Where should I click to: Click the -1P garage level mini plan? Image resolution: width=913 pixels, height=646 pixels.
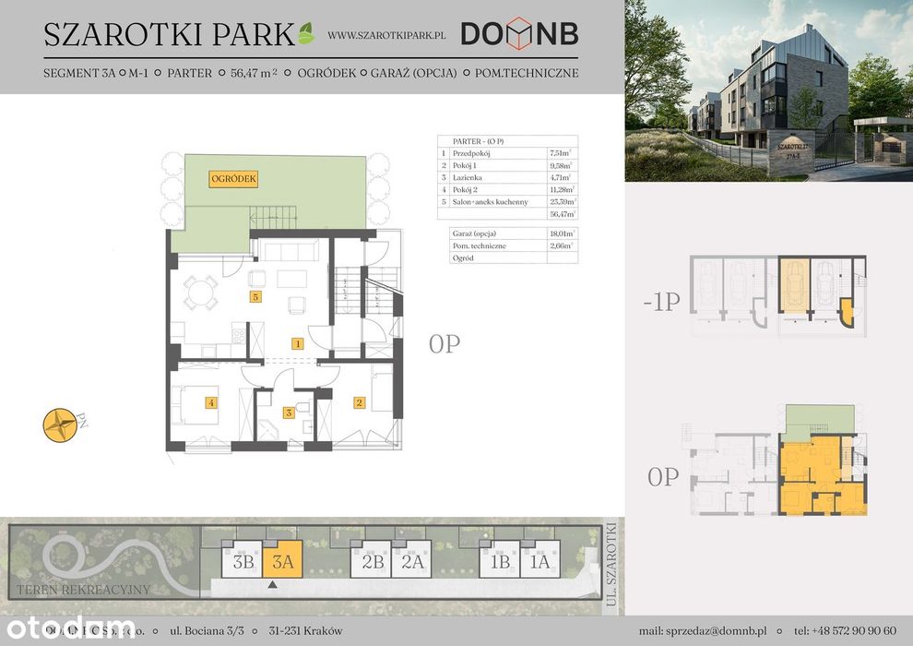tap(778, 296)
